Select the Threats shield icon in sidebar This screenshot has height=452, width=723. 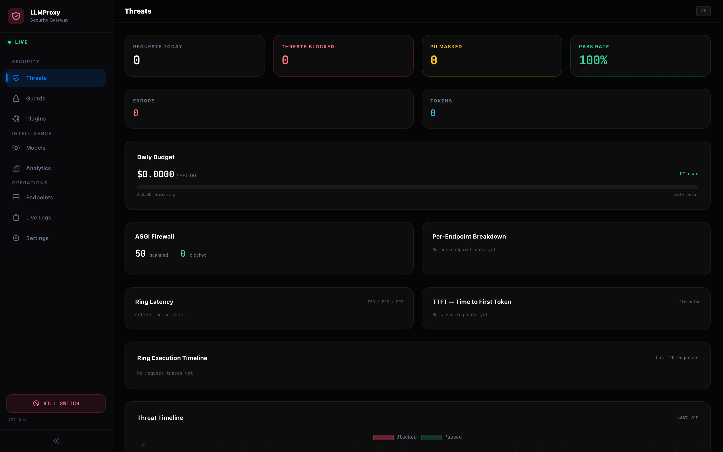[16, 78]
